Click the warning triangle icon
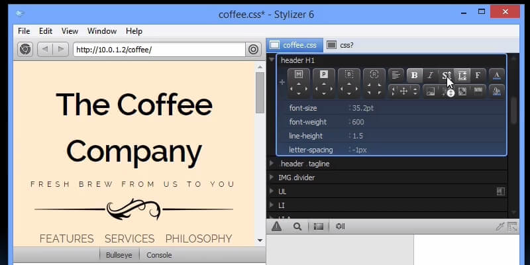530x265 pixels. tap(276, 227)
